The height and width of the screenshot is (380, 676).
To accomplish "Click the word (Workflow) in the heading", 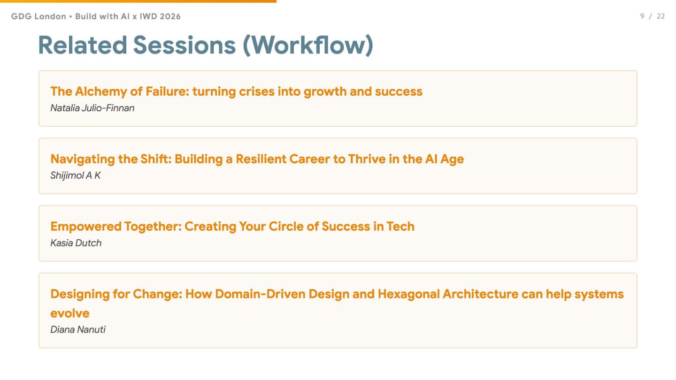I will 307,45.
